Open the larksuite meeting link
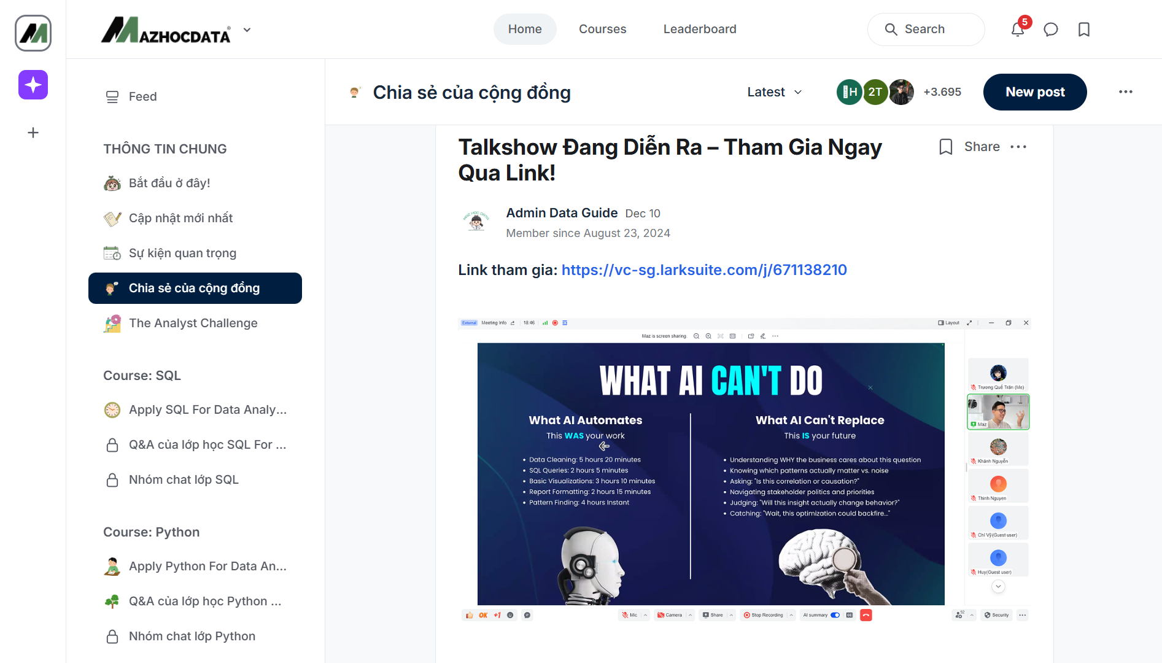Image resolution: width=1162 pixels, height=663 pixels. pos(703,270)
